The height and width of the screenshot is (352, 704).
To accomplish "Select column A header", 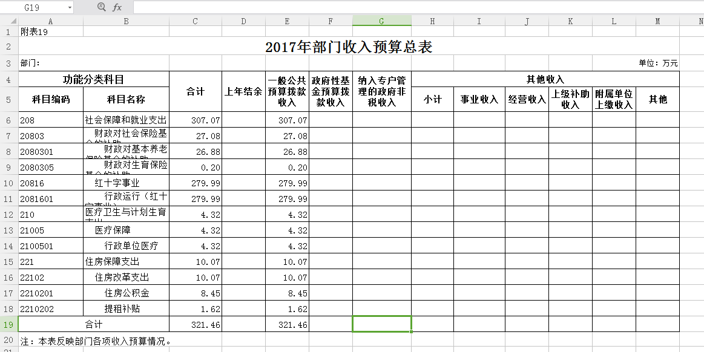I will tap(51, 21).
